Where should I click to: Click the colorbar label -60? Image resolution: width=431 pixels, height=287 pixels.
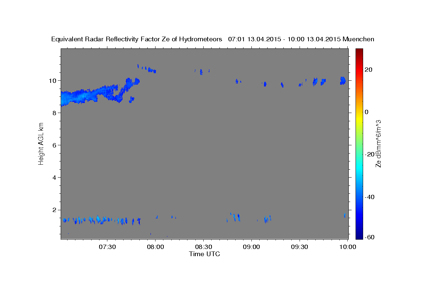pos(370,237)
